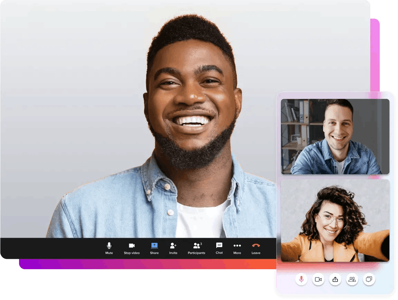Viewport: 398px width, 300px height.
Task: Open chat bubbles in the mobile panel
Action: click(369, 279)
